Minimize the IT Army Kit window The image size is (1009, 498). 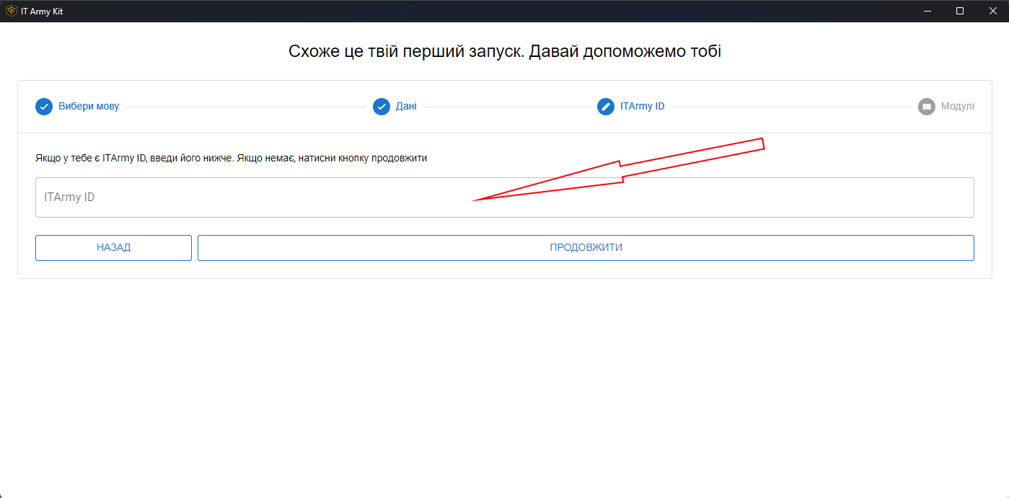(x=927, y=11)
